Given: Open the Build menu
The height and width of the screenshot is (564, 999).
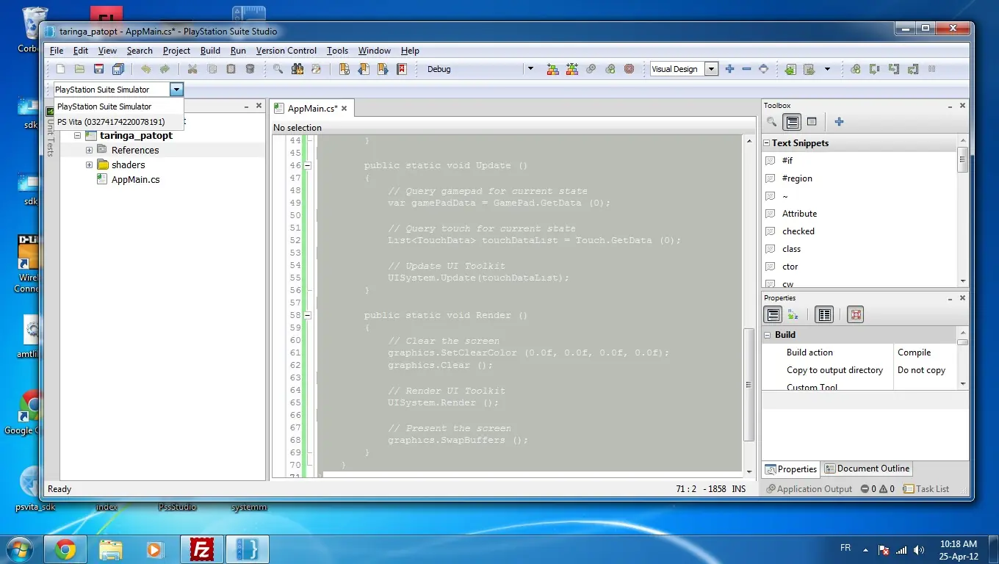Looking at the screenshot, I should (210, 51).
